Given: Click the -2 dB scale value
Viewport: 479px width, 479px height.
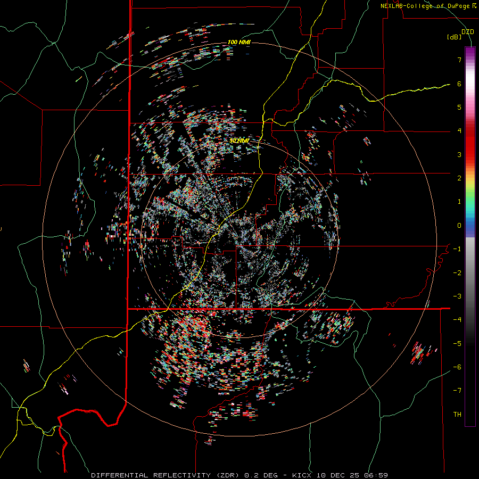Looking at the screenshot, I should [457, 273].
